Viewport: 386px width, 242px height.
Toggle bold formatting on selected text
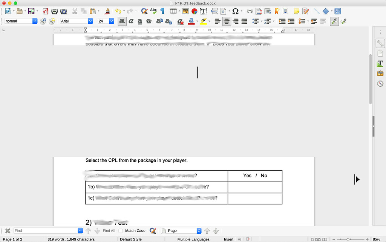121,21
